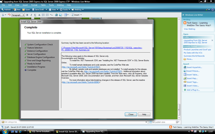Click the font color A icon

pos(39,15)
